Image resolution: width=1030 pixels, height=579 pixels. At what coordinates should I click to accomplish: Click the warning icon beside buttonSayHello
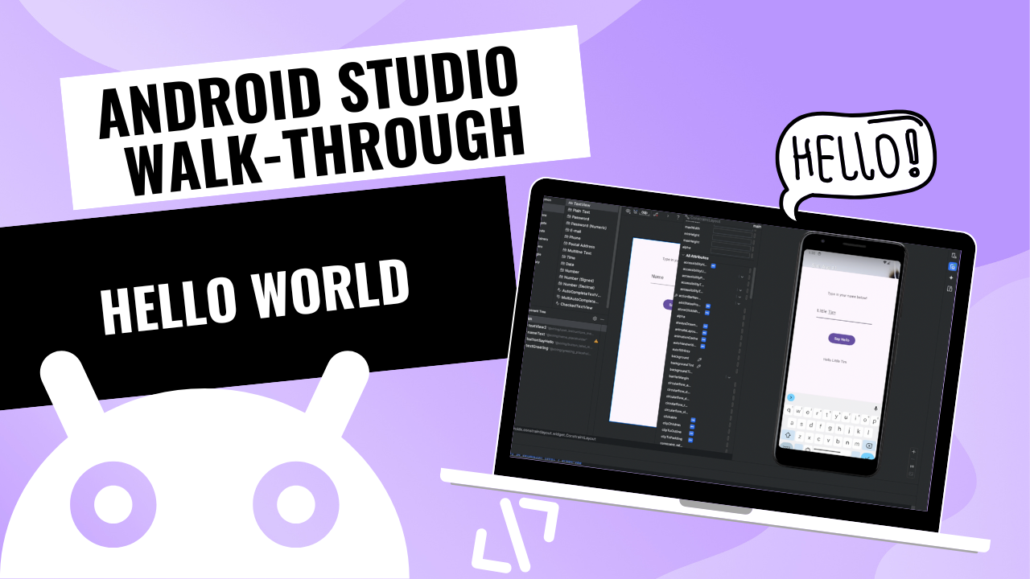point(595,341)
